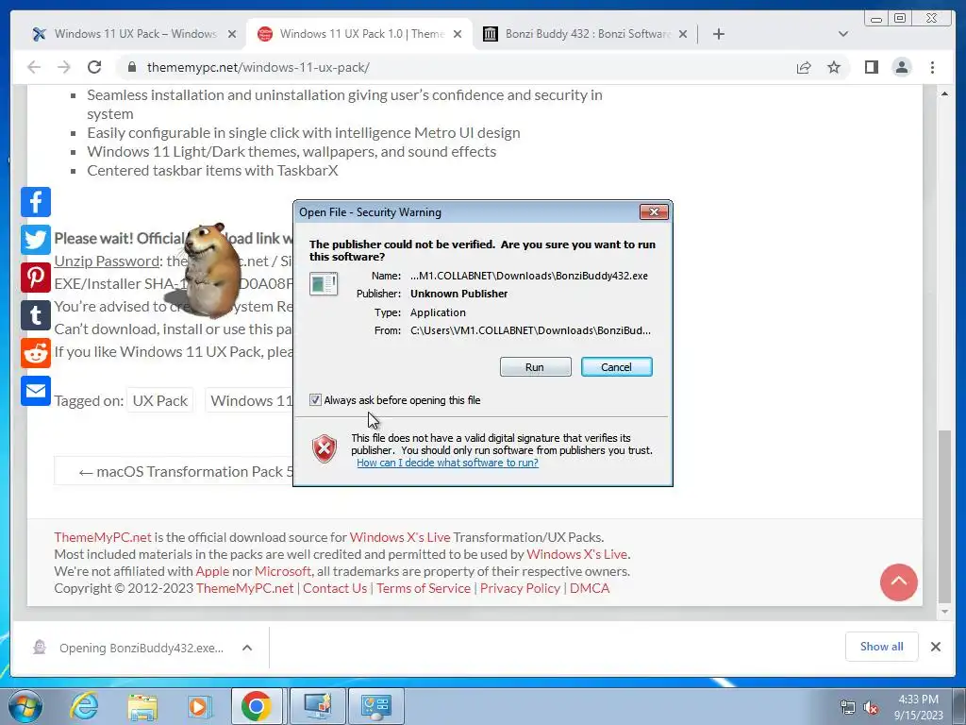Open the share page icon in address bar
966x725 pixels.
point(804,67)
